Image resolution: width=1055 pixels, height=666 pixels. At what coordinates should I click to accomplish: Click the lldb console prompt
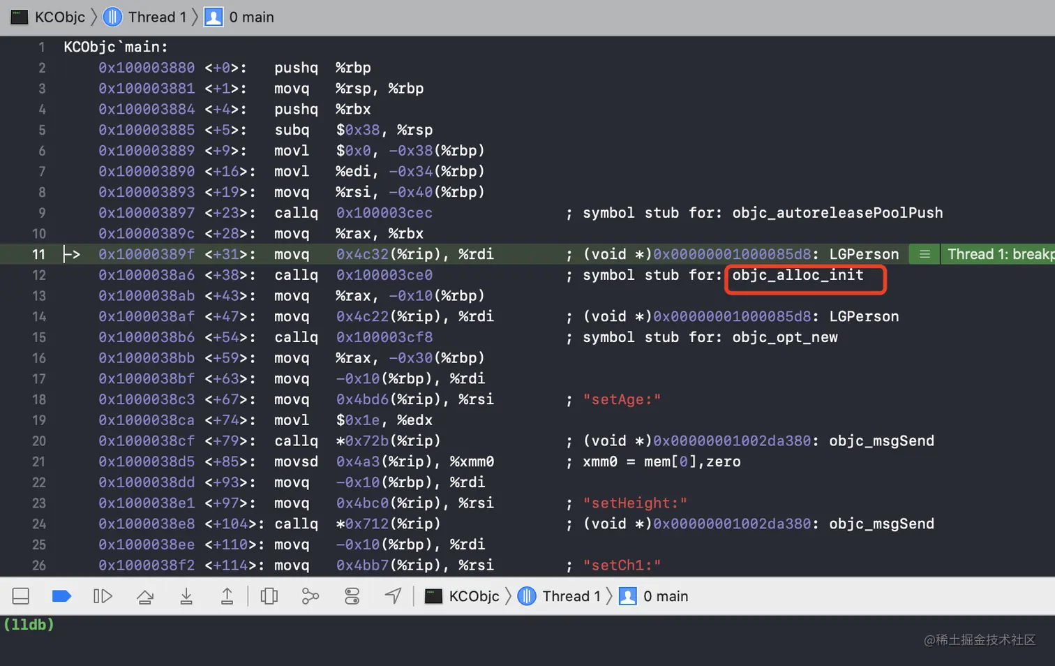tap(29, 624)
